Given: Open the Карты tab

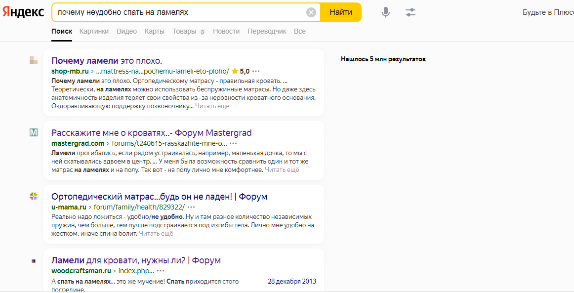Looking at the screenshot, I should pyautogui.click(x=155, y=32).
